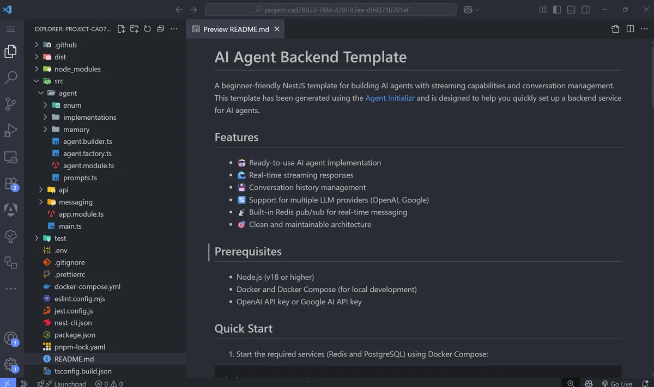Viewport: 654px width, 387px height.
Task: Open the Manage gear menu
Action: click(x=11, y=365)
